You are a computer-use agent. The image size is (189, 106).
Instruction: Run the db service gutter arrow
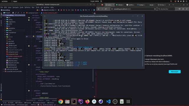tap(29, 65)
